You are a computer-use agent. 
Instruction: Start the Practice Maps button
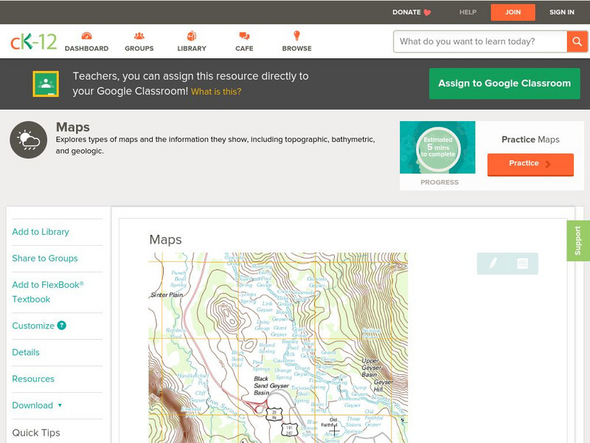click(x=530, y=164)
